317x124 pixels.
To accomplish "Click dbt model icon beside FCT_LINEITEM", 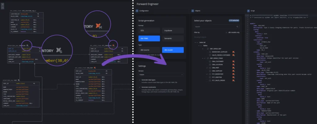I will [x=233, y=77].
